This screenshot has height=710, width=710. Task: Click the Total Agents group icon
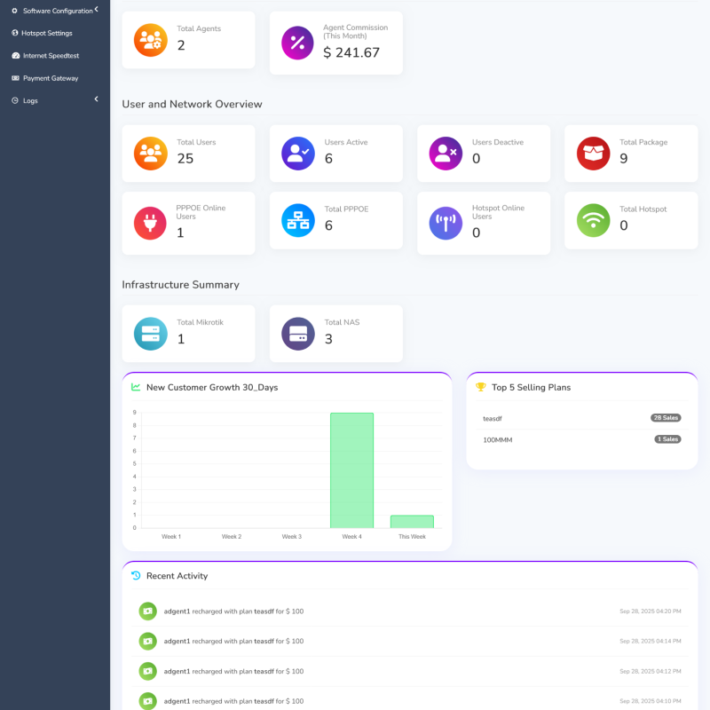[x=150, y=40]
